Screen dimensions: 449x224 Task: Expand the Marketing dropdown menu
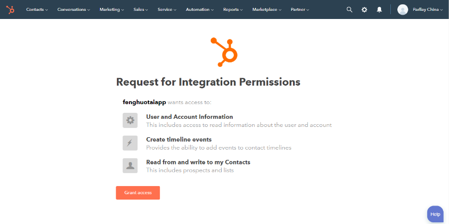[x=111, y=10]
